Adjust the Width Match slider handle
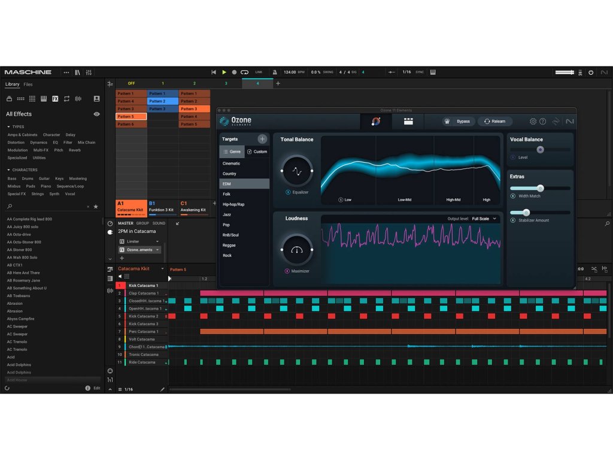The width and height of the screenshot is (613, 460). click(x=541, y=188)
